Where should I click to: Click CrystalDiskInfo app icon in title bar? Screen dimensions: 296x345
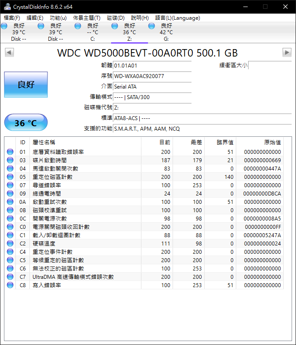pyautogui.click(x=7, y=7)
